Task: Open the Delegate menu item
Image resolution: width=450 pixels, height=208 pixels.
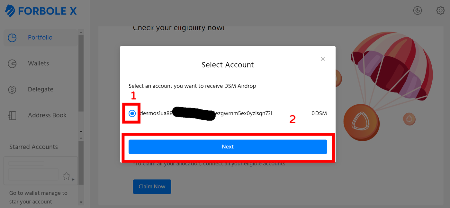Action: (x=40, y=89)
